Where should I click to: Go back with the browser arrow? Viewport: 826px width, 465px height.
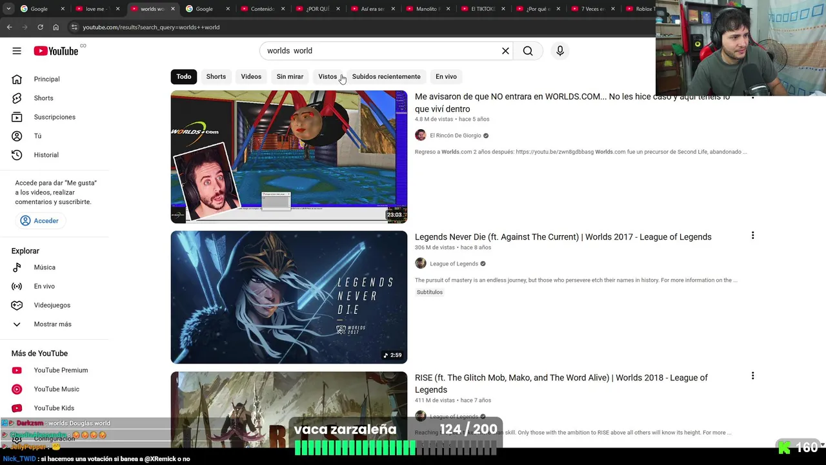click(9, 27)
